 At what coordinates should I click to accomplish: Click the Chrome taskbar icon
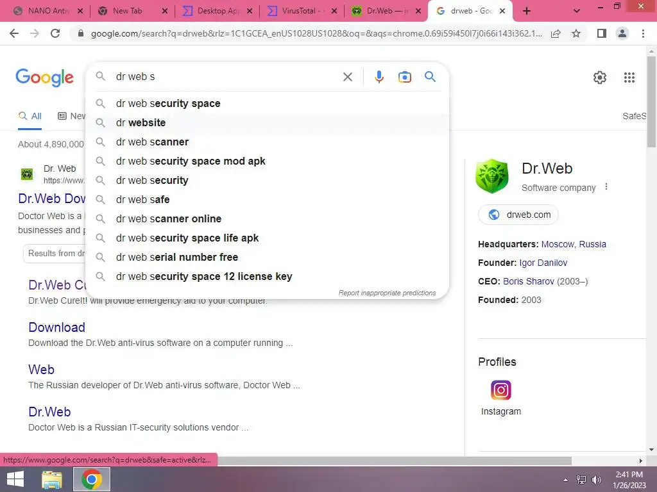tap(91, 479)
